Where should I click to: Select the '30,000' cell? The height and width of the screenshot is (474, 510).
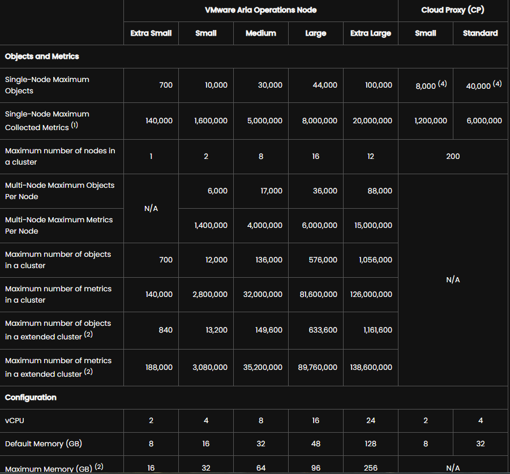[x=270, y=85]
